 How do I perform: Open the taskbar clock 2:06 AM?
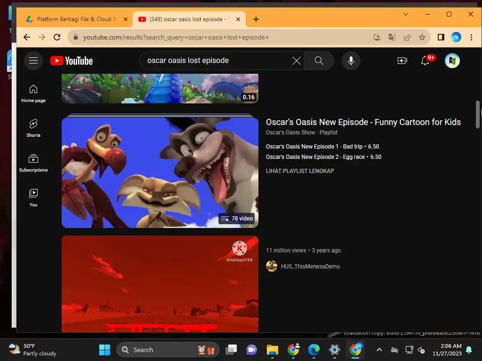(447, 350)
